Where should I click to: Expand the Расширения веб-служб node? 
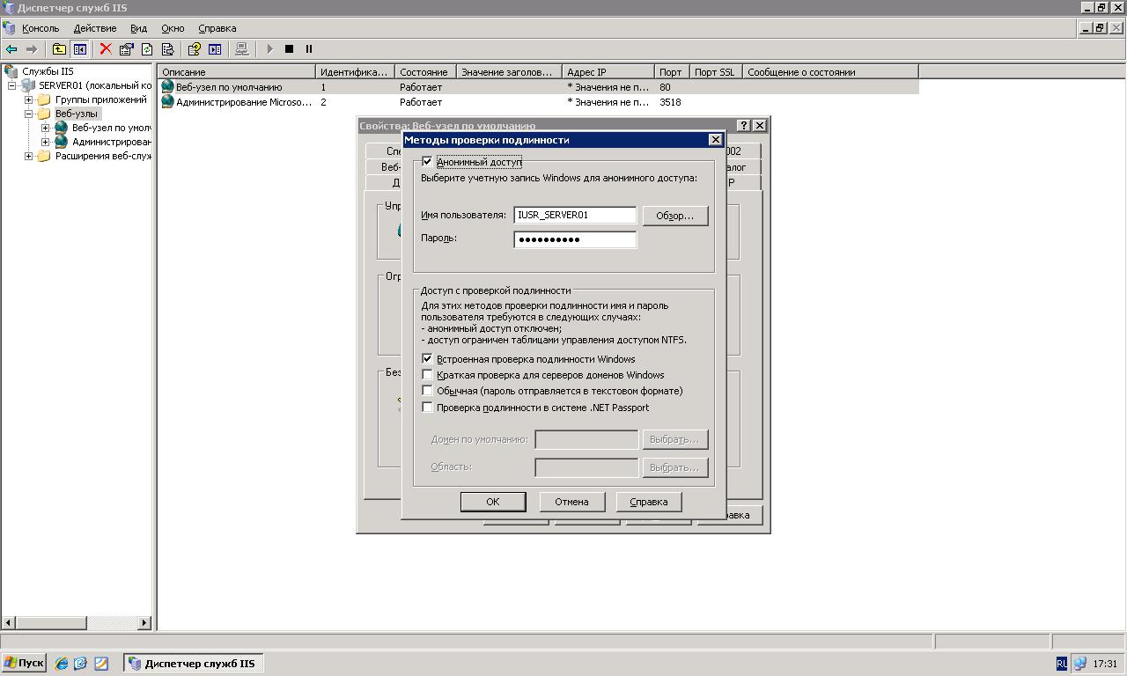tap(28, 156)
